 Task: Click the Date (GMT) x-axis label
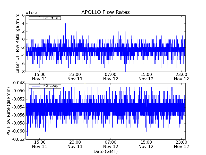click(105, 151)
